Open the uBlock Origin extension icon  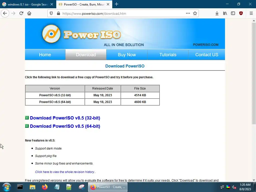[241, 13]
